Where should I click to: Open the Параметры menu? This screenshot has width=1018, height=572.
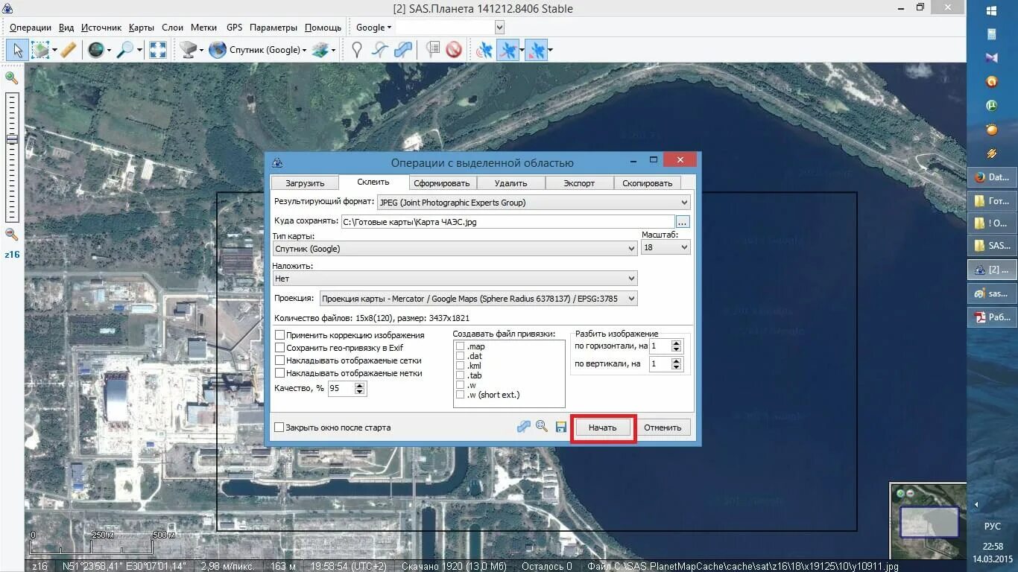pyautogui.click(x=274, y=28)
